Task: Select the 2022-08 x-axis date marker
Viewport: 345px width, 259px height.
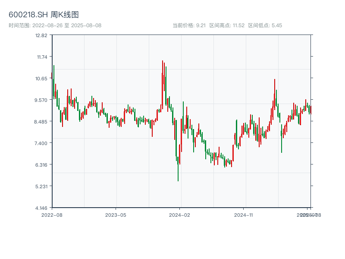Action: pos(52,214)
